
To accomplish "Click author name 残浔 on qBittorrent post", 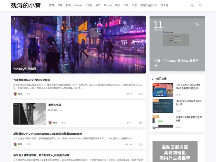I will pos(20,144).
